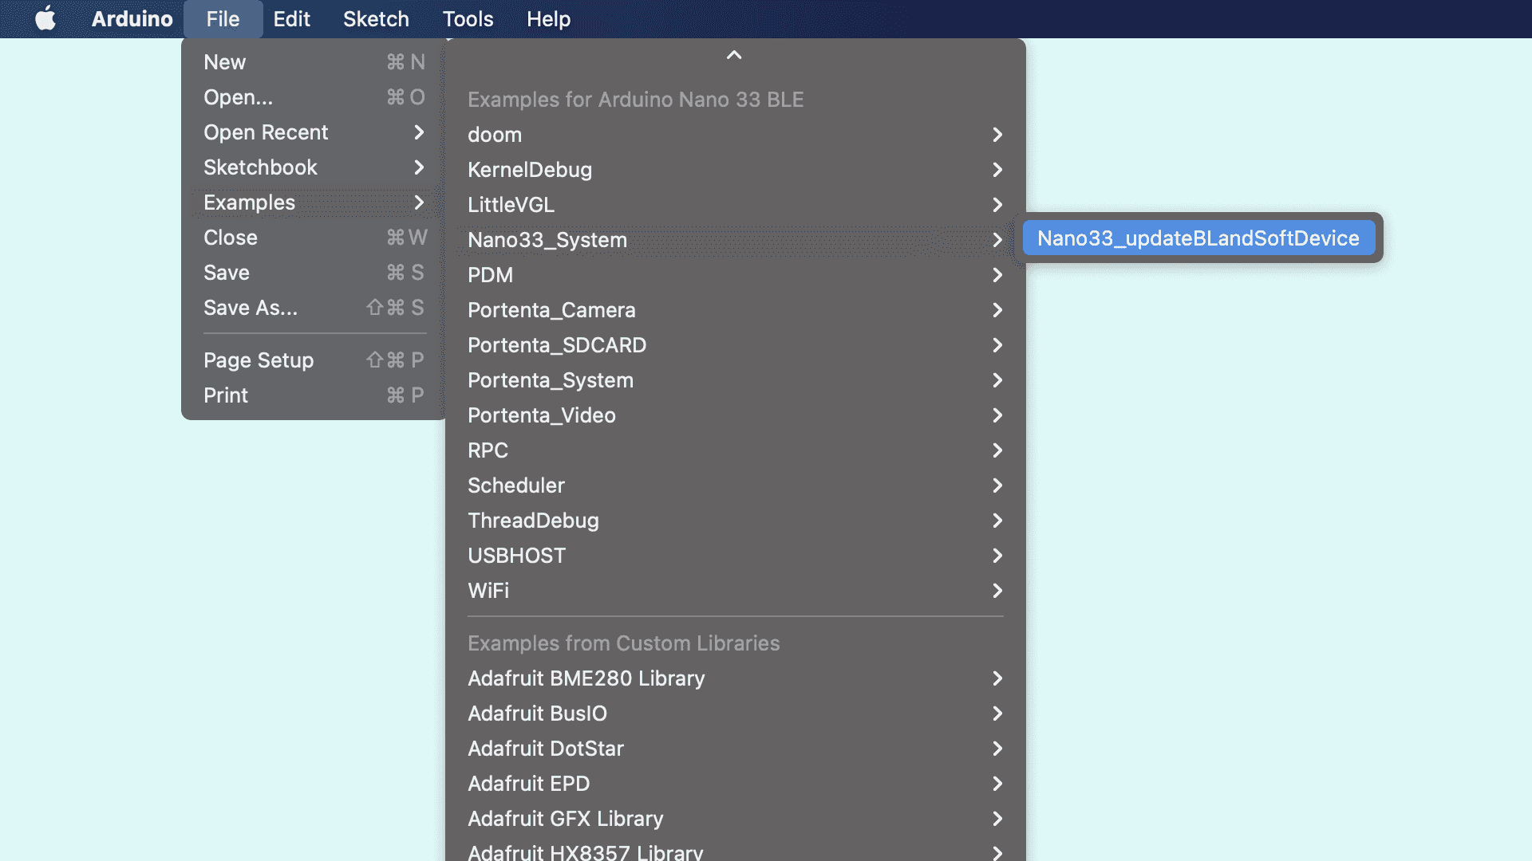Open the Sketch menu in menu bar
The image size is (1532, 861).
click(376, 18)
